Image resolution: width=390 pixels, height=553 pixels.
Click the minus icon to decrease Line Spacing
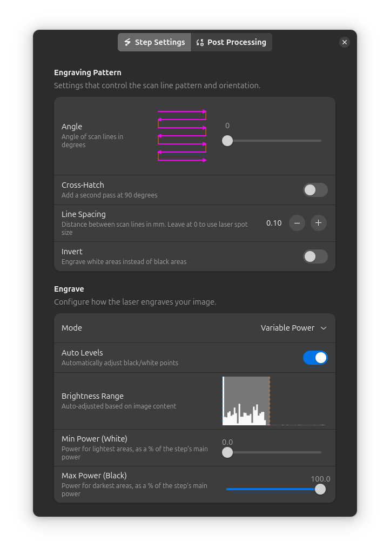pyautogui.click(x=297, y=223)
